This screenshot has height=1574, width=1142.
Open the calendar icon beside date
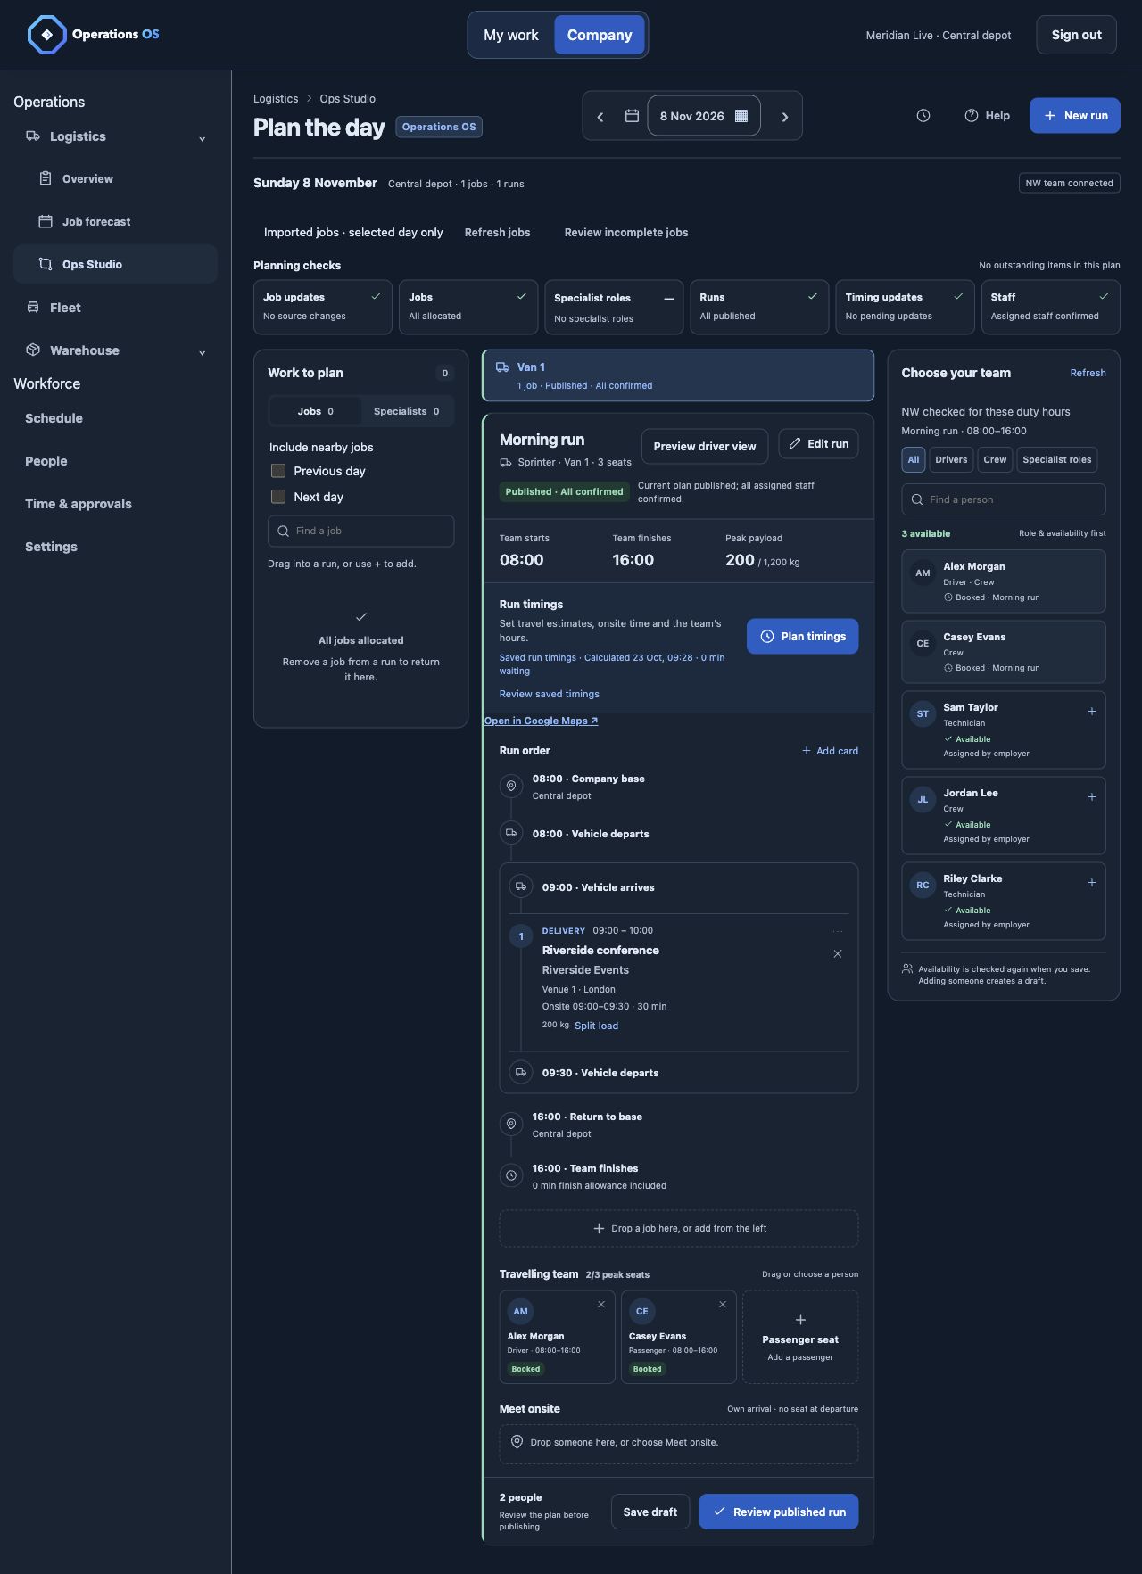632,116
